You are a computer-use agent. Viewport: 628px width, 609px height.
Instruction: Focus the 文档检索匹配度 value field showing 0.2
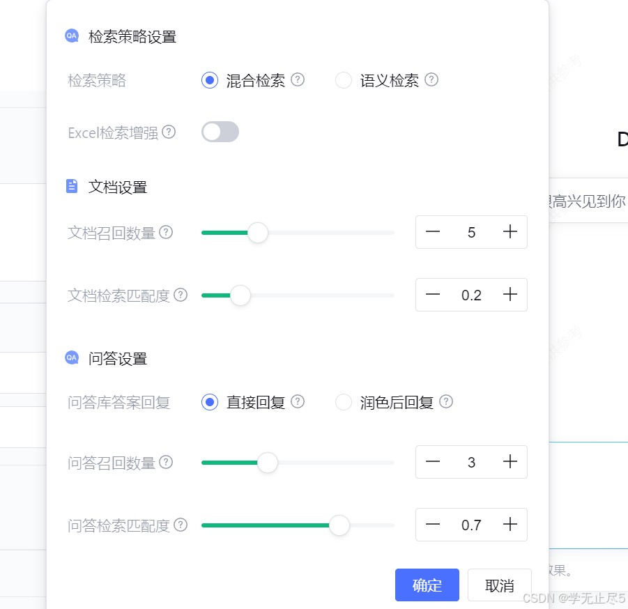point(471,295)
